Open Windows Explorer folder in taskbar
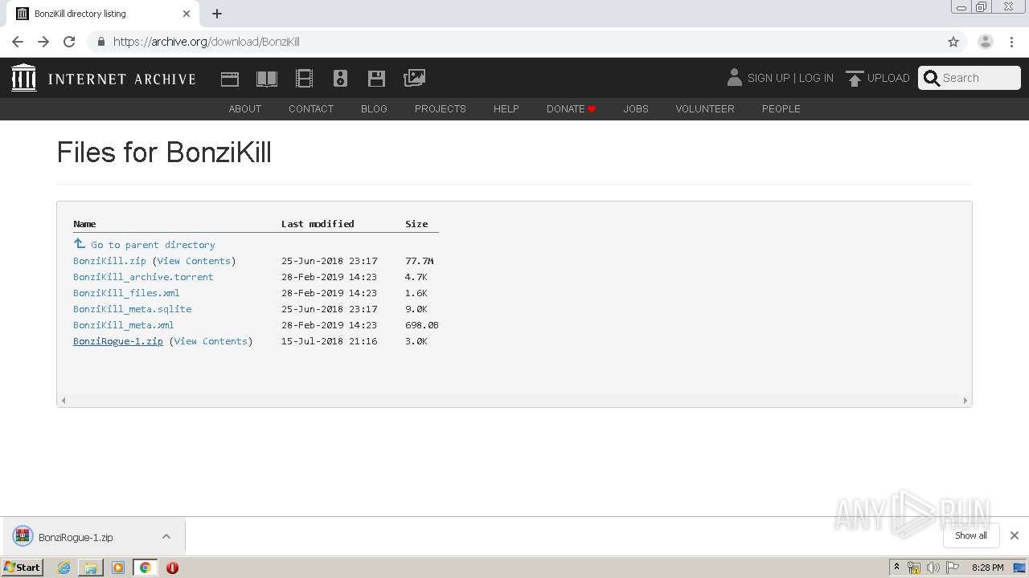Viewport: 1029px width, 578px height. 91,568
